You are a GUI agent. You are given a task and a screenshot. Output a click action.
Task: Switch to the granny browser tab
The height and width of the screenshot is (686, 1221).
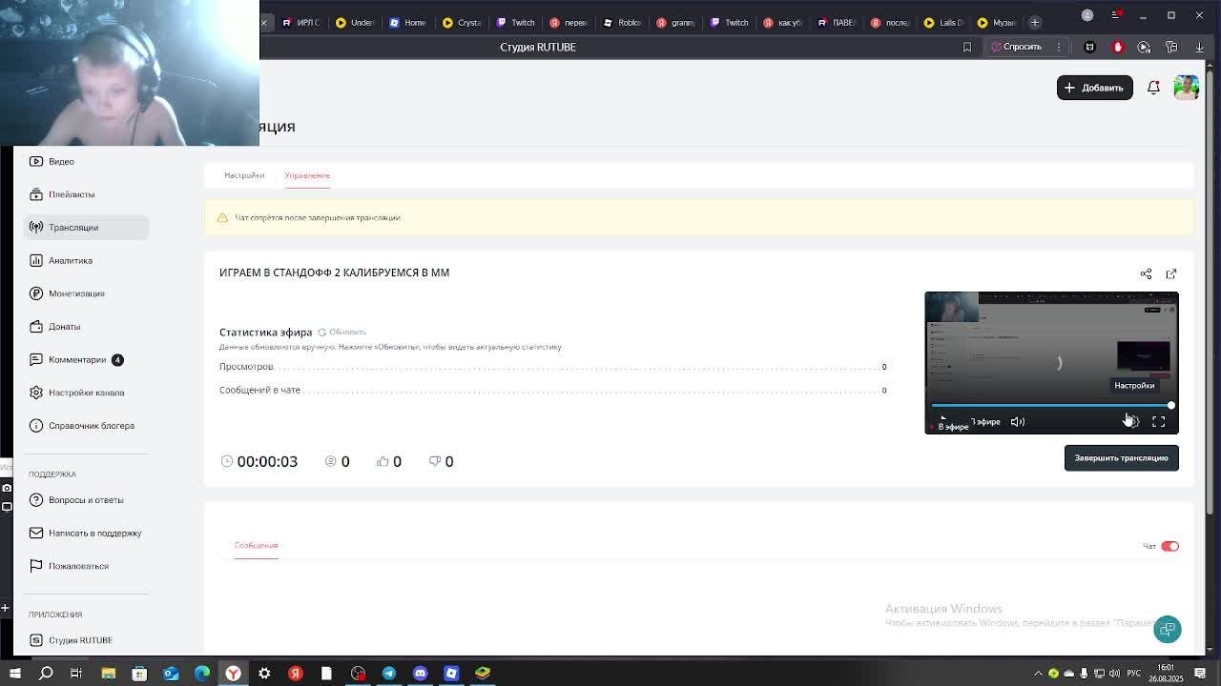coord(676,22)
